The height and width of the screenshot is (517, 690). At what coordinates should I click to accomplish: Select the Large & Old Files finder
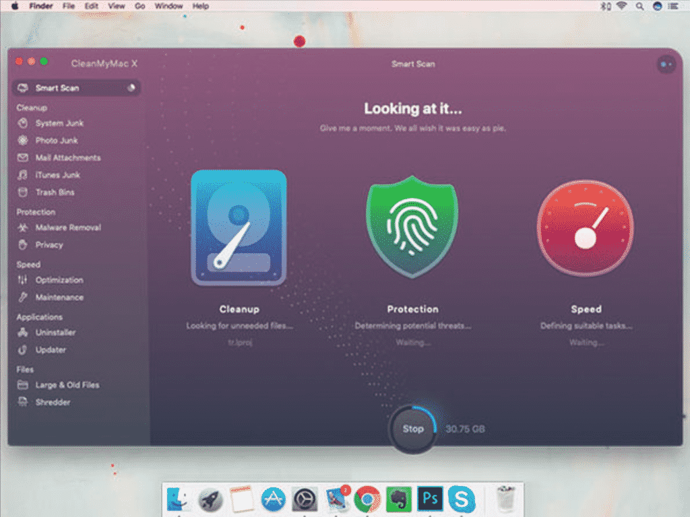(x=67, y=385)
